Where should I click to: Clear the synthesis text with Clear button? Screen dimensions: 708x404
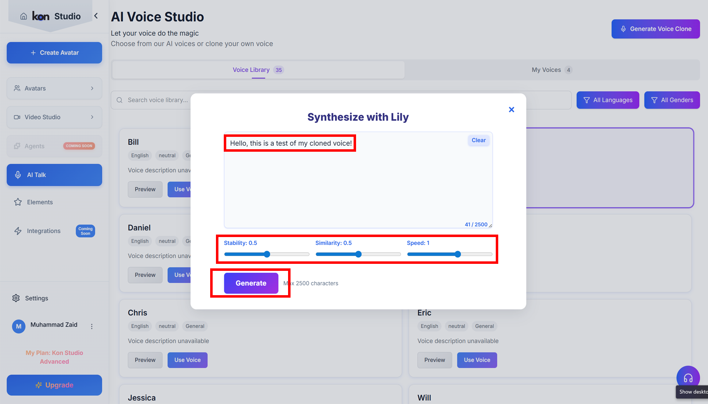[478, 140]
